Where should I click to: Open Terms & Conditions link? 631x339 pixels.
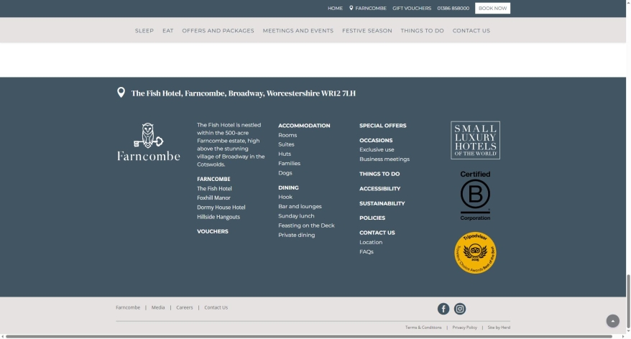423,328
